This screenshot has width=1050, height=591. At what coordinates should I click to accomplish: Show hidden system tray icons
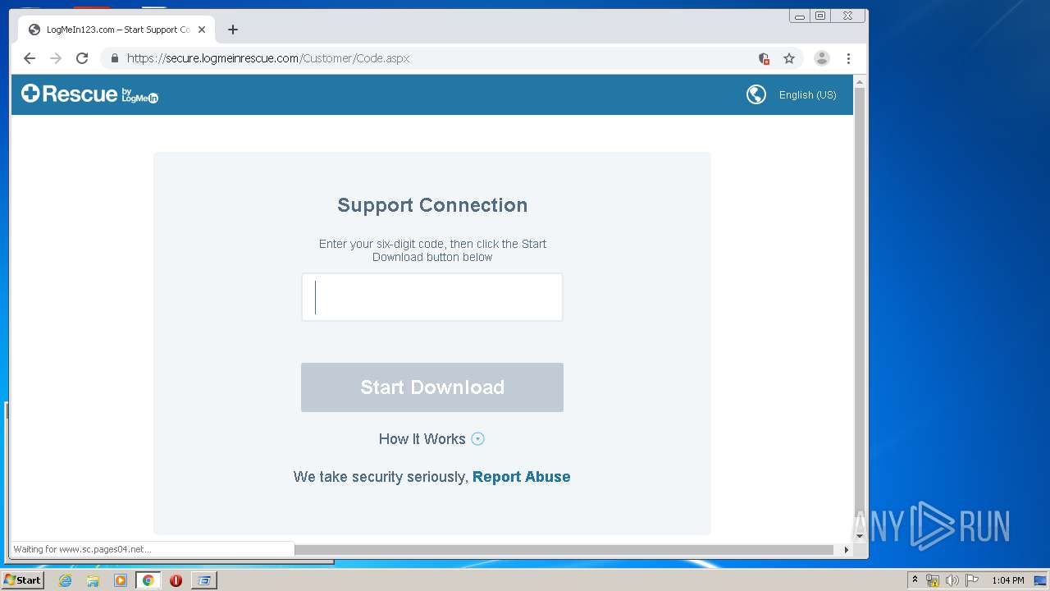915,580
